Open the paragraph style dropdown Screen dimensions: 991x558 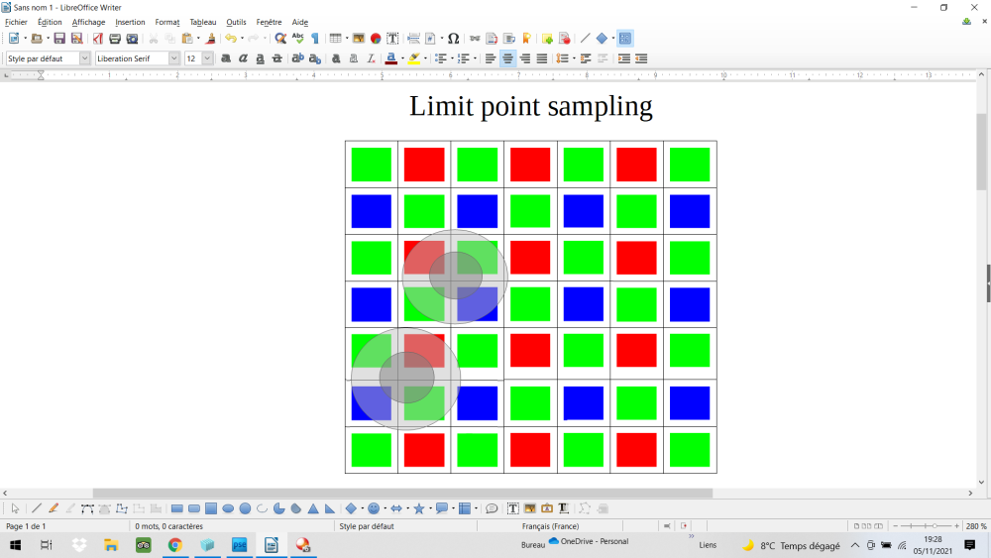84,58
